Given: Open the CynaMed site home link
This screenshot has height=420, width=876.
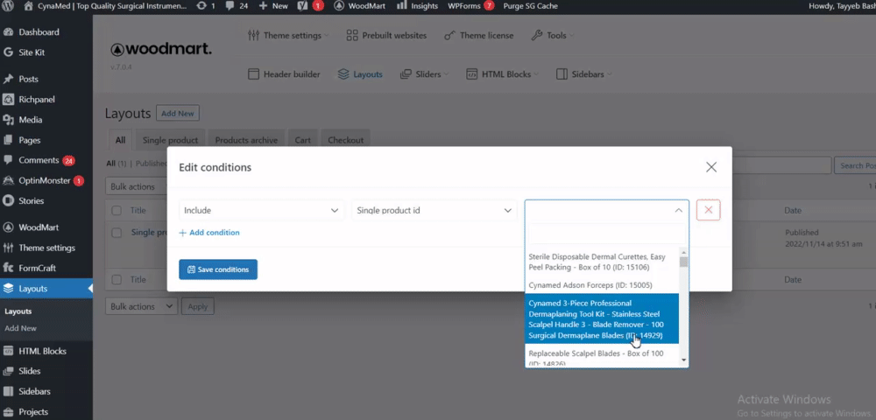Looking at the screenshot, I should 105,6.
